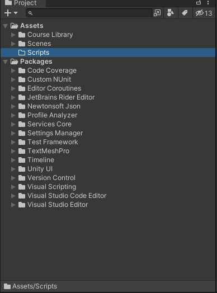217x293 pixels.
Task: Expand the Test Framework arrow
Action: 13,142
